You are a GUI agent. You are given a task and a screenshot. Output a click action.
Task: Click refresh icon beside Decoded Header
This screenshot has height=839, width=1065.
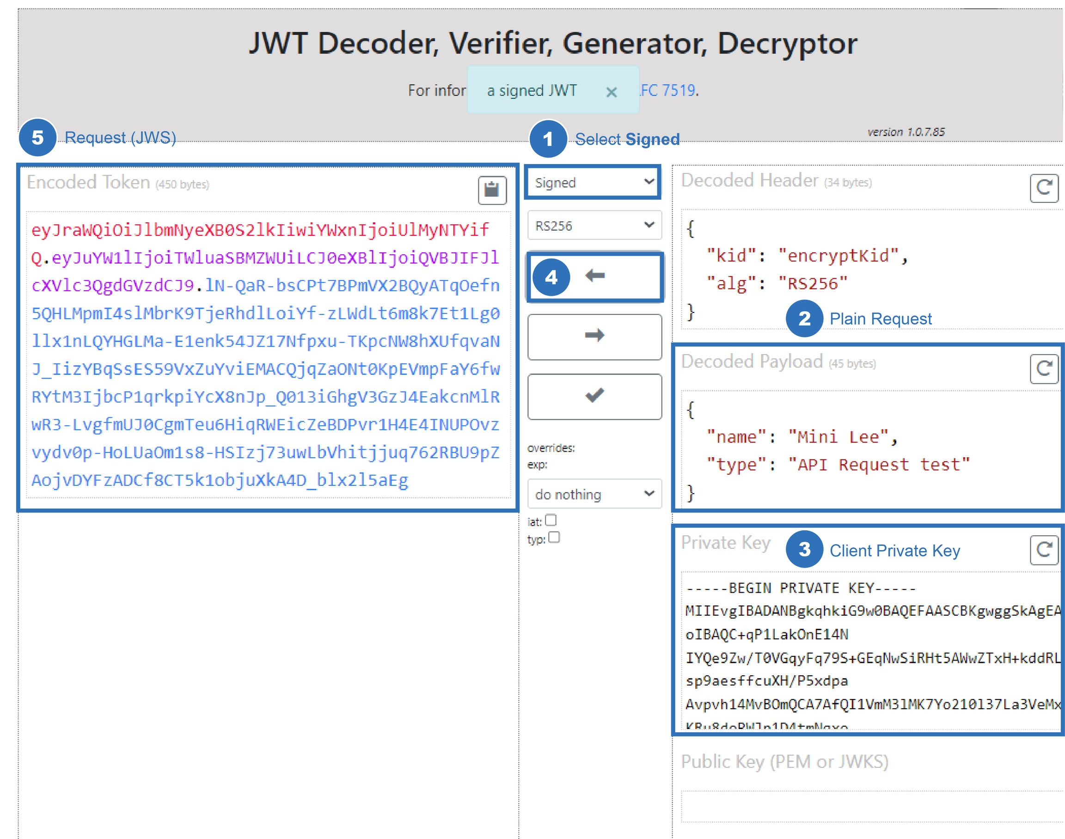click(x=1043, y=188)
